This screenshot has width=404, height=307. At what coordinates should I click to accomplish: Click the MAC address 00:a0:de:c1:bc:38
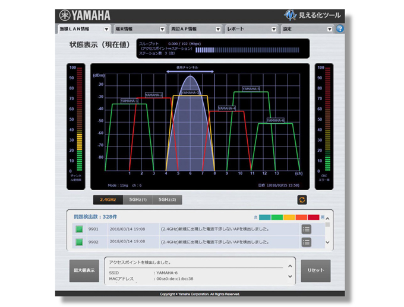click(x=175, y=279)
